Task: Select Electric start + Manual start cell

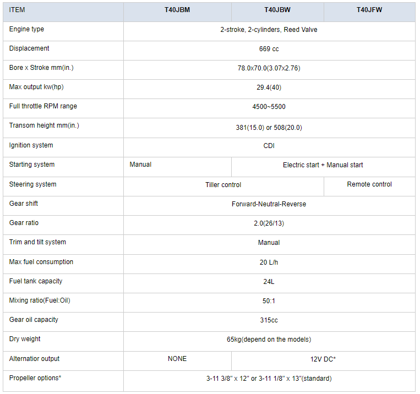Action: coord(323,167)
